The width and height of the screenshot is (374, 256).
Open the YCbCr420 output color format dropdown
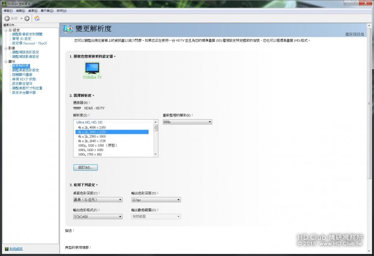(x=98, y=217)
